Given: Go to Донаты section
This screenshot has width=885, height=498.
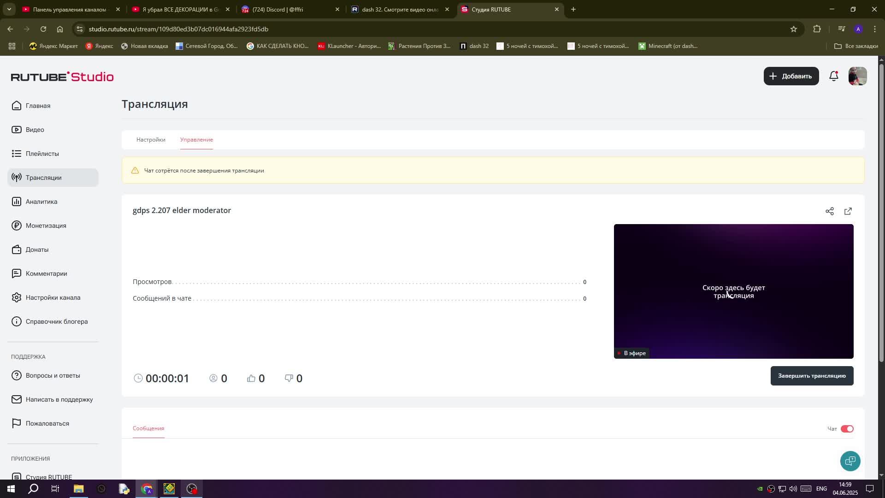Looking at the screenshot, I should tap(37, 249).
